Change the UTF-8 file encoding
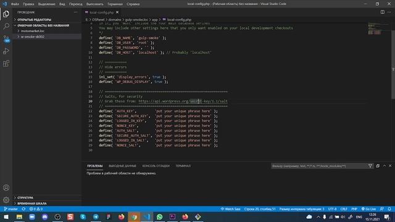Screen dimensions: 395x222 (x=332, y=209)
